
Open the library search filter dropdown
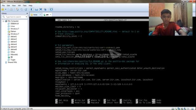tap(26, 17)
